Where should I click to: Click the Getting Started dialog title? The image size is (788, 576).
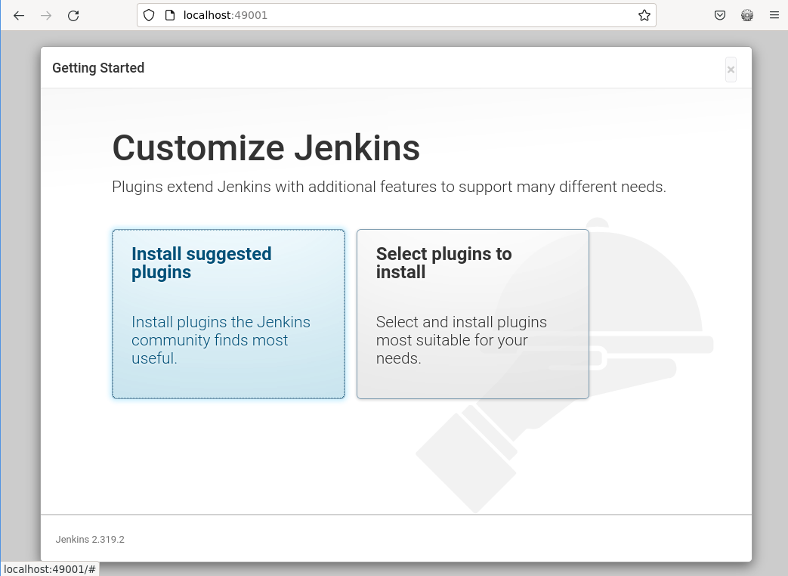point(98,68)
